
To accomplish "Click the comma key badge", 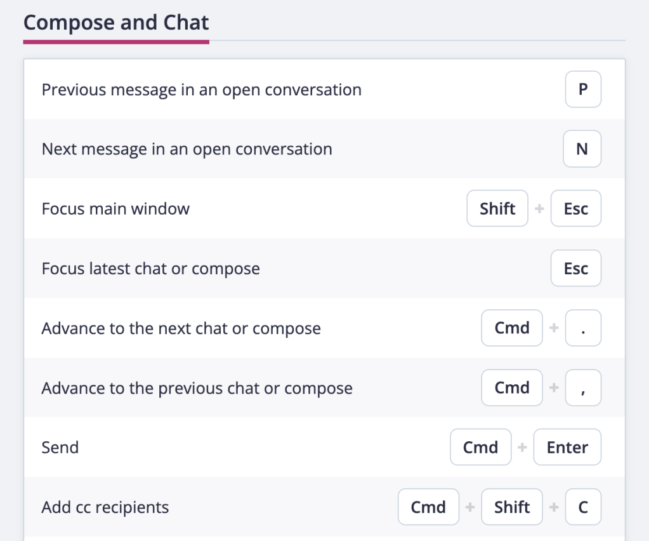I will tap(582, 388).
